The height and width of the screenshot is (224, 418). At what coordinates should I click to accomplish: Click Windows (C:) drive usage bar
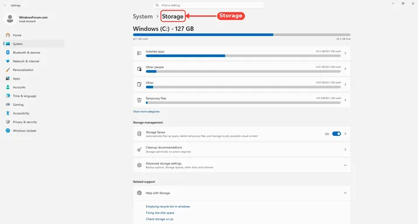tap(242, 34)
